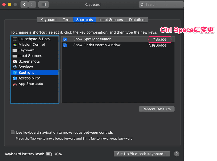
Task: Switch to the Input Sources tab
Action: pos(111,20)
